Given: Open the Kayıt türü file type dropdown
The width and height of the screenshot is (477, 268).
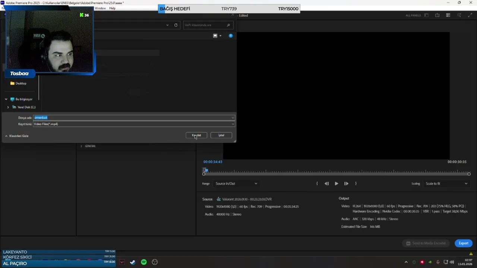Looking at the screenshot, I should pos(134,124).
